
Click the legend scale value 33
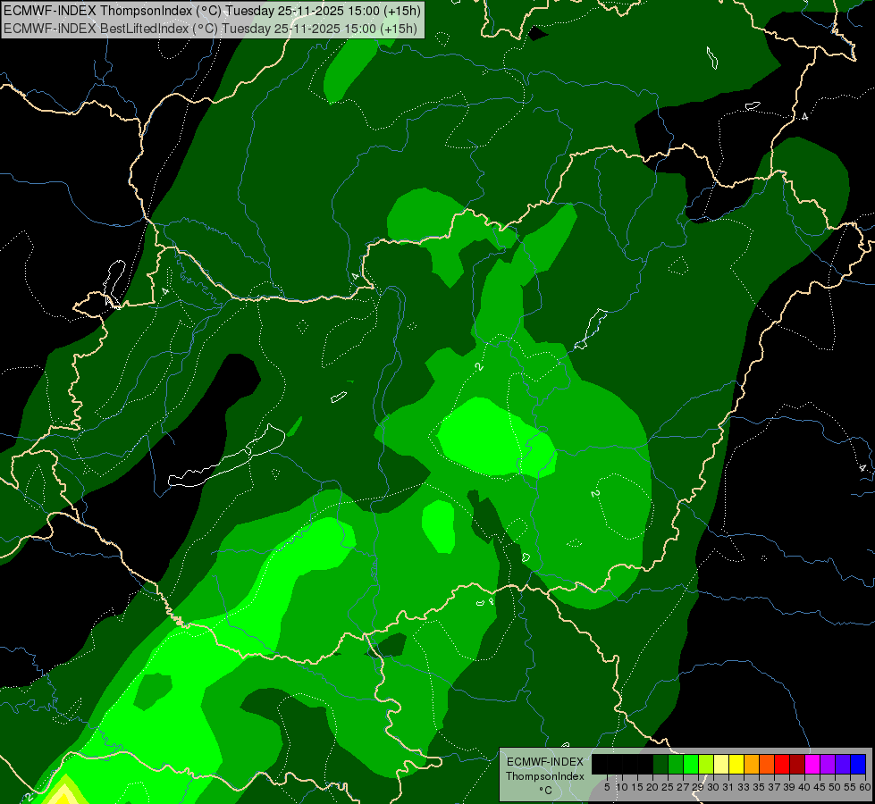(x=745, y=787)
